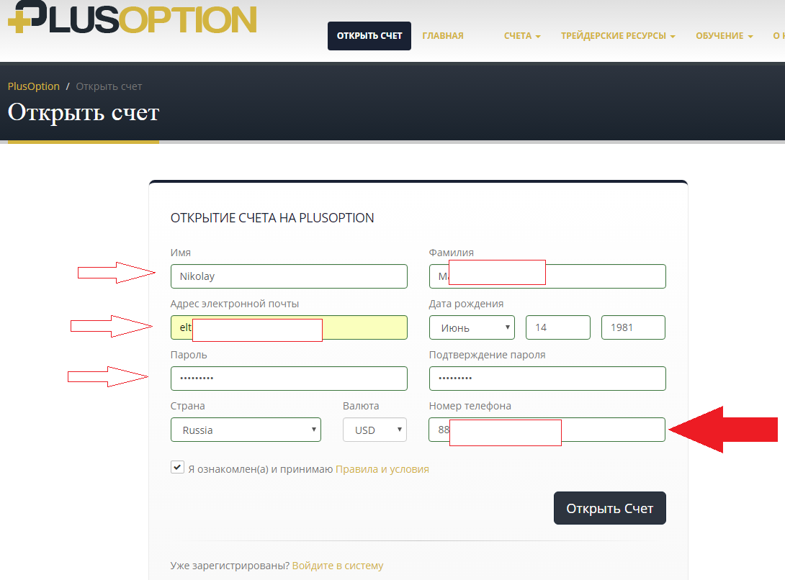Open the ОТКРЫТЬ СЧЕТ nav button
The height and width of the screenshot is (580, 785).
click(369, 36)
